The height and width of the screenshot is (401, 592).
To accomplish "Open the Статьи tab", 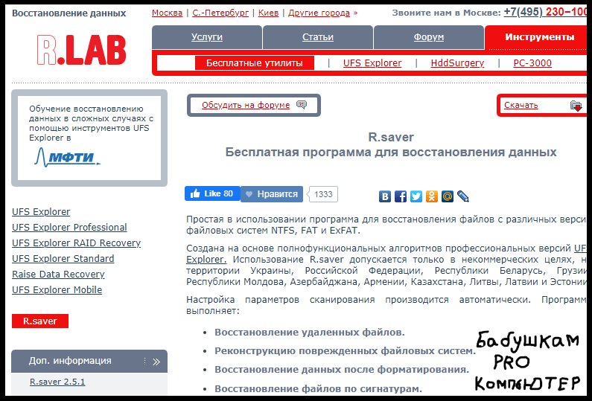I will point(318,37).
